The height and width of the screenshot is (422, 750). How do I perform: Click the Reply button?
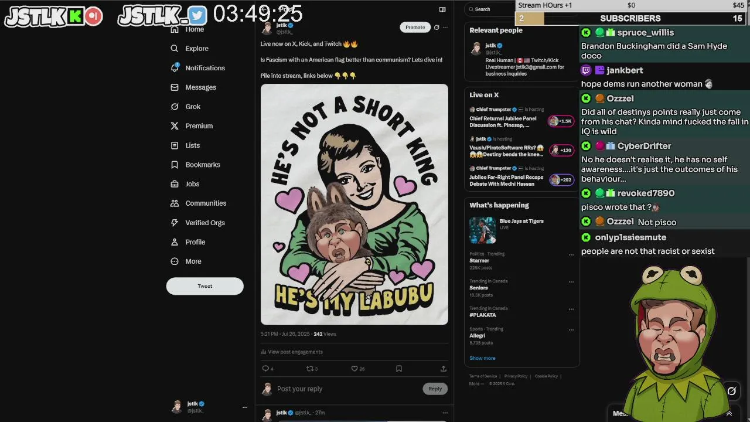click(x=435, y=389)
